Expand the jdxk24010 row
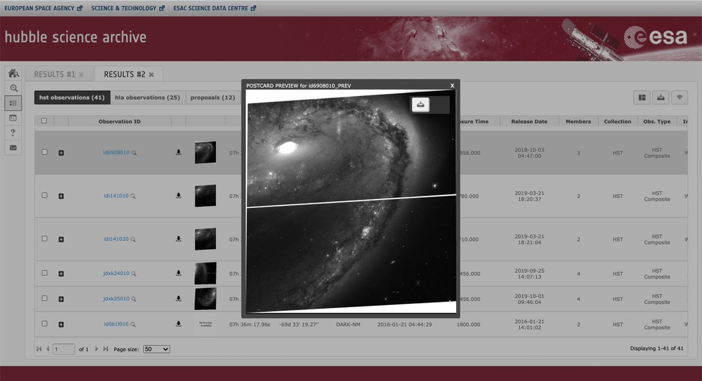 [x=61, y=274]
